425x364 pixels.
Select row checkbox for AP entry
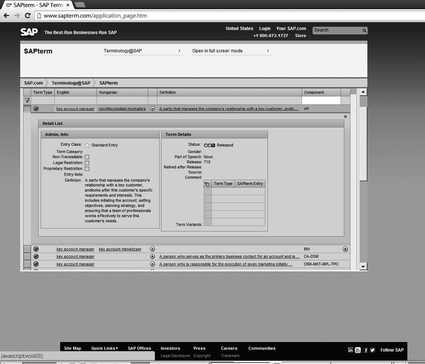point(27,108)
